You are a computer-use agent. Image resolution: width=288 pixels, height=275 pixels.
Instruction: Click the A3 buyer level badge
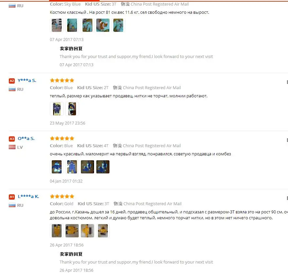(x=12, y=139)
